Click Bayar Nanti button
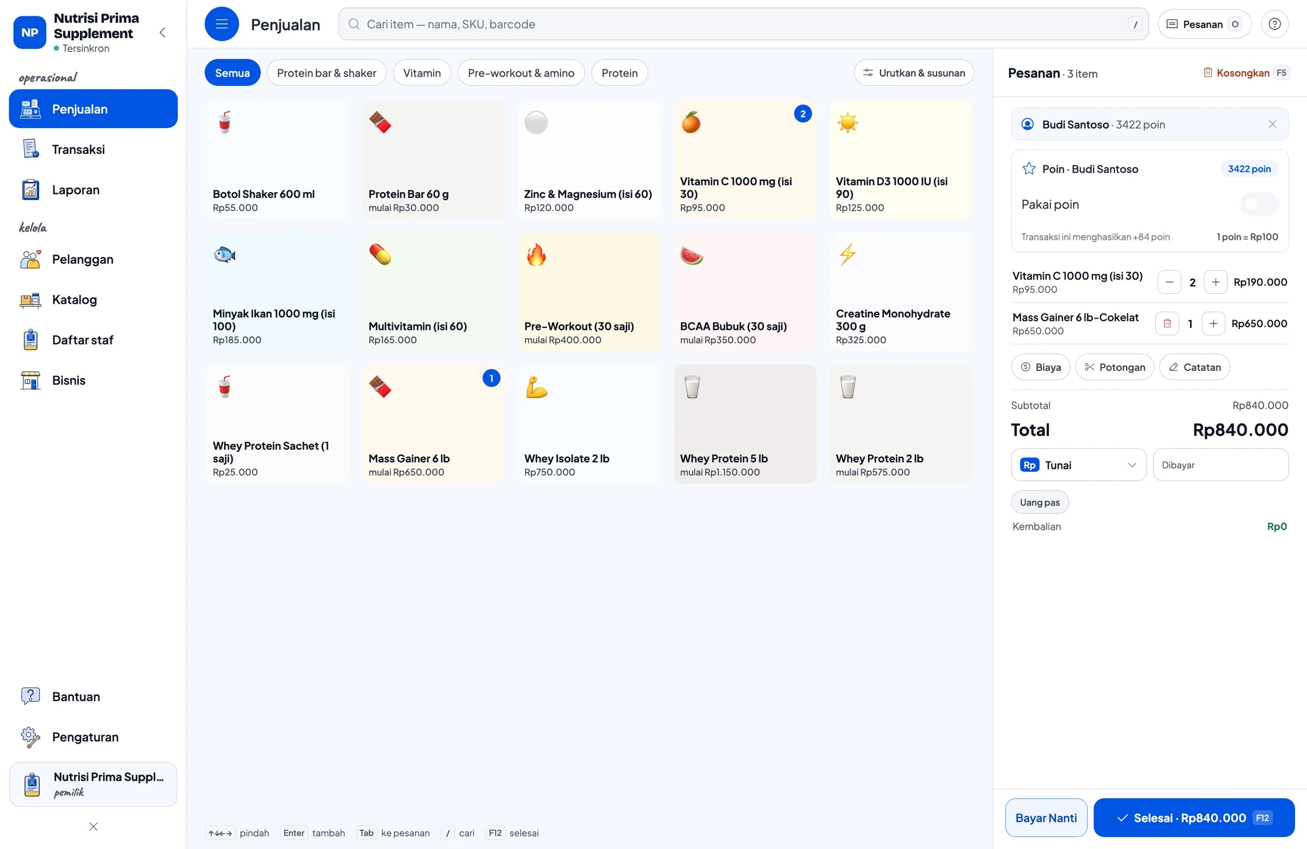1307x849 pixels. pyautogui.click(x=1046, y=817)
